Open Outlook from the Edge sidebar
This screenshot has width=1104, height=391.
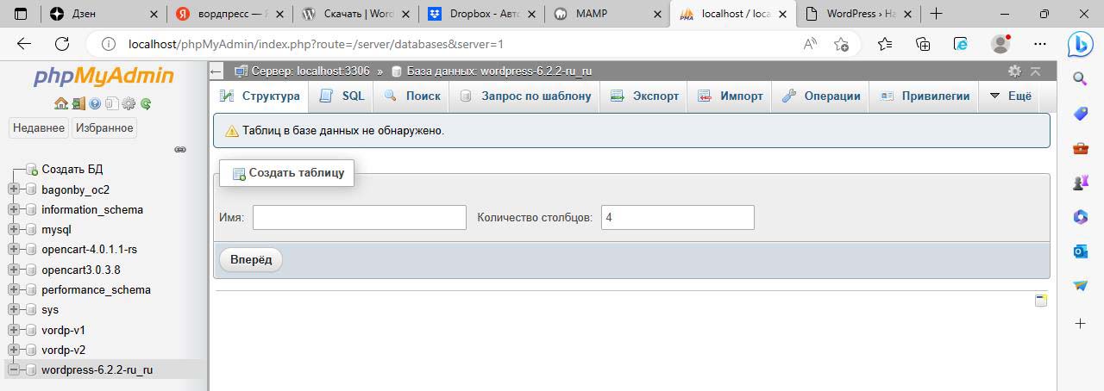pos(1080,251)
